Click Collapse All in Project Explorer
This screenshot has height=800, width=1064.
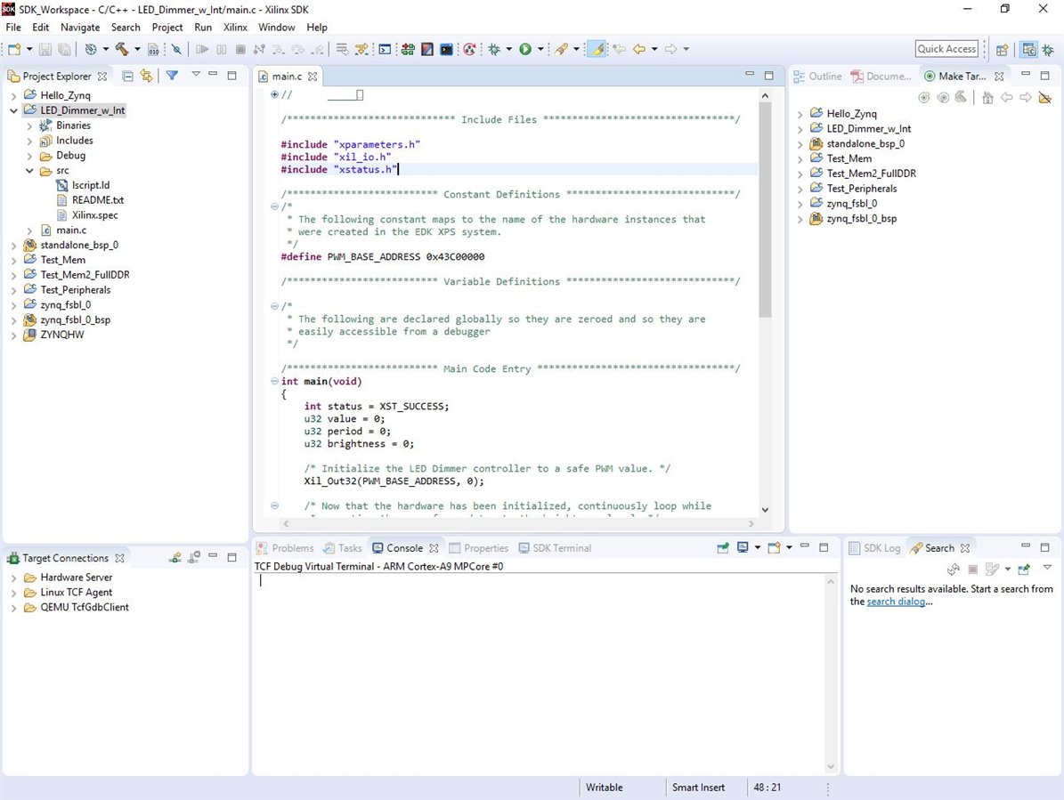128,77
